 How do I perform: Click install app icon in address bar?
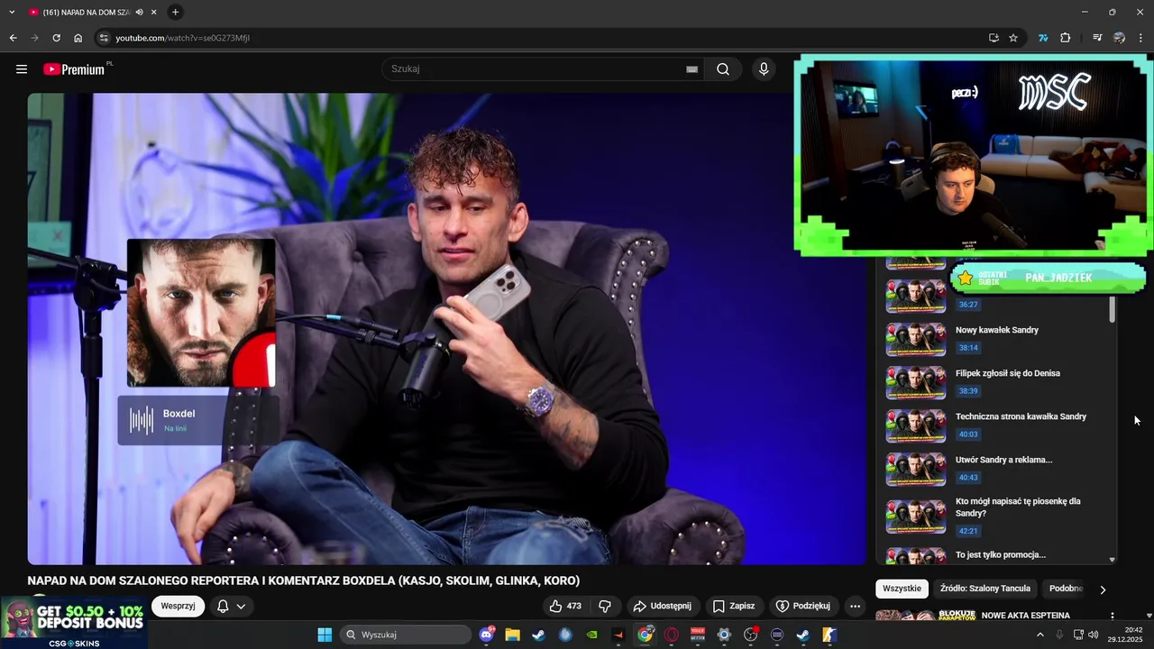[x=994, y=38]
